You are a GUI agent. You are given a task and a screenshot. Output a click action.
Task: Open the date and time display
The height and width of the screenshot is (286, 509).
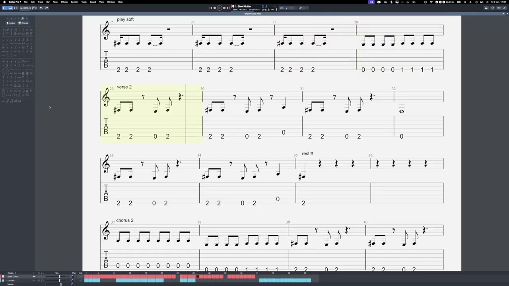pos(499,2)
